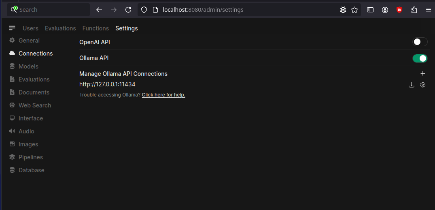The height and width of the screenshot is (210, 435).
Task: Click the Web Search globe icon
Action: point(12,105)
